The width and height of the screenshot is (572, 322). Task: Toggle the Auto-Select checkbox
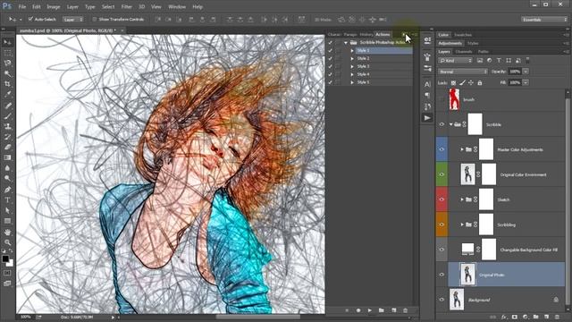point(30,19)
